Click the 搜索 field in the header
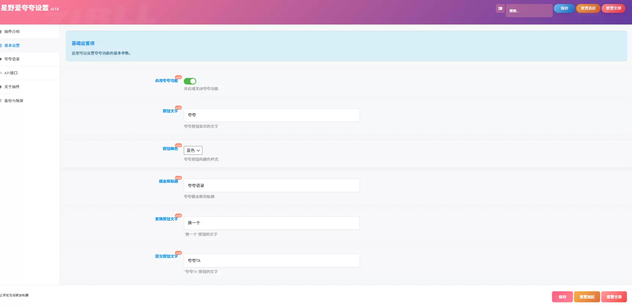Screen dimensions: 632x307 (x=529, y=11)
